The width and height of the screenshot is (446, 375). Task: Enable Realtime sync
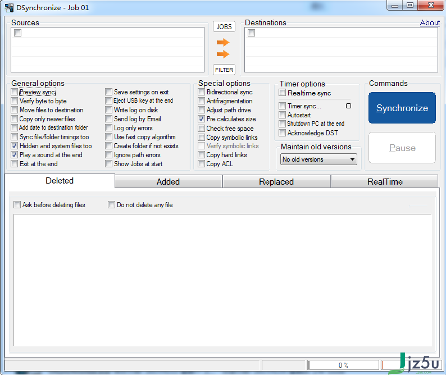(x=283, y=93)
